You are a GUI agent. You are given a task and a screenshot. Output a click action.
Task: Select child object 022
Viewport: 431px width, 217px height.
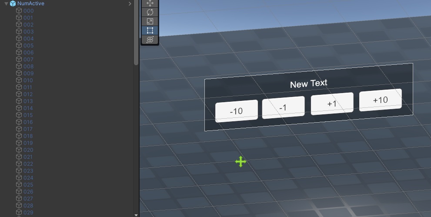29,164
